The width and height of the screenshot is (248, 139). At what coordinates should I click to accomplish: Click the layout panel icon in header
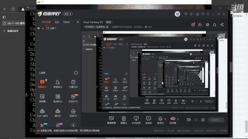click(207, 25)
